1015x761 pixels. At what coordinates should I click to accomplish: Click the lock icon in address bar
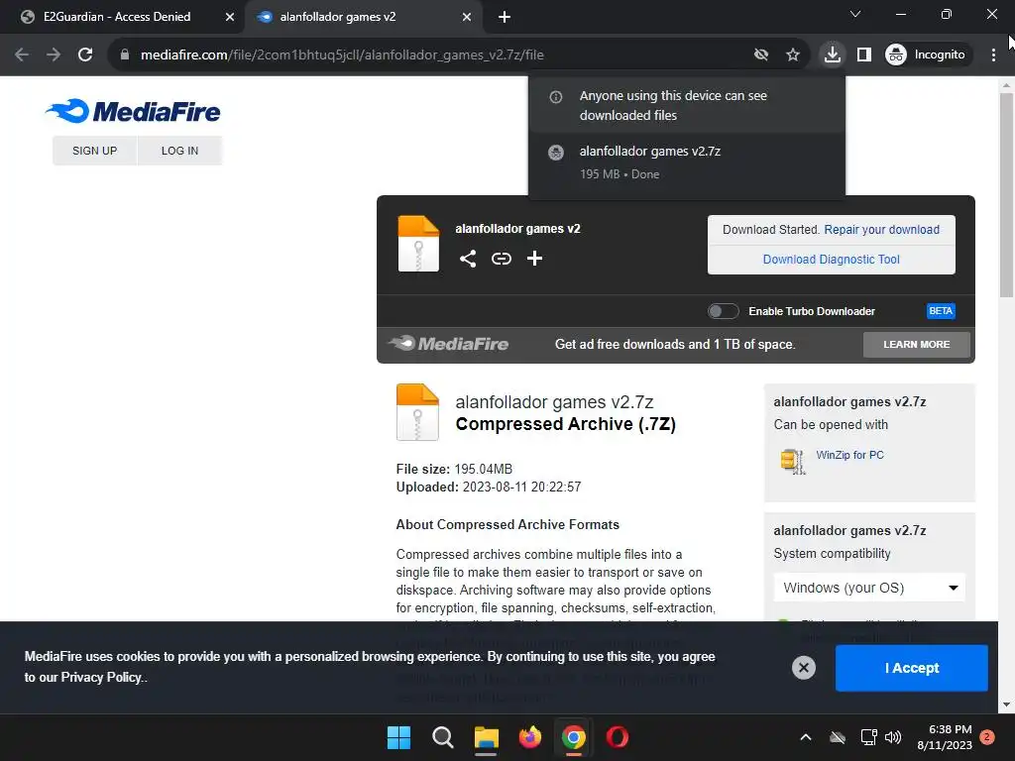pos(125,55)
